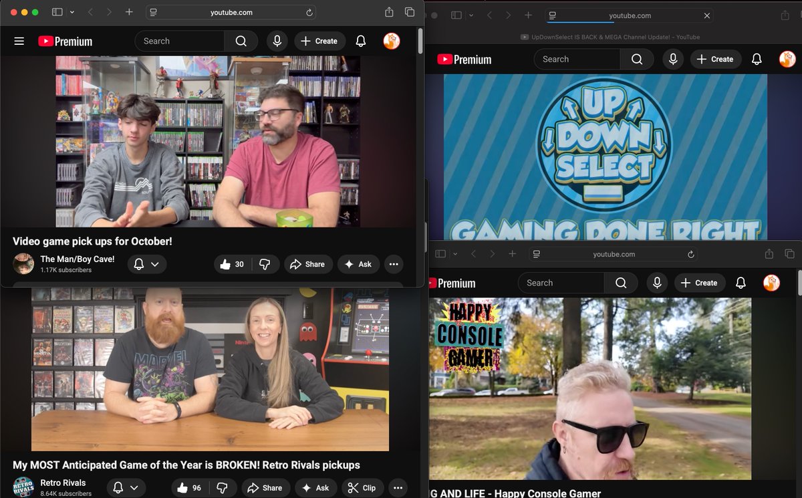Open YouTube guide menu in Man/Boy Cave window

click(x=19, y=41)
